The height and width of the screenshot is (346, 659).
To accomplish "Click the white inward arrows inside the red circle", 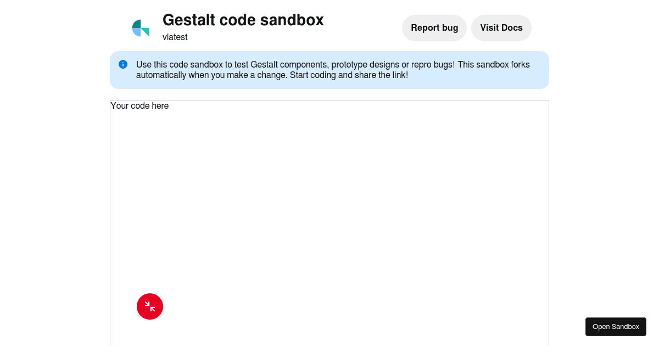I will coord(150,306).
